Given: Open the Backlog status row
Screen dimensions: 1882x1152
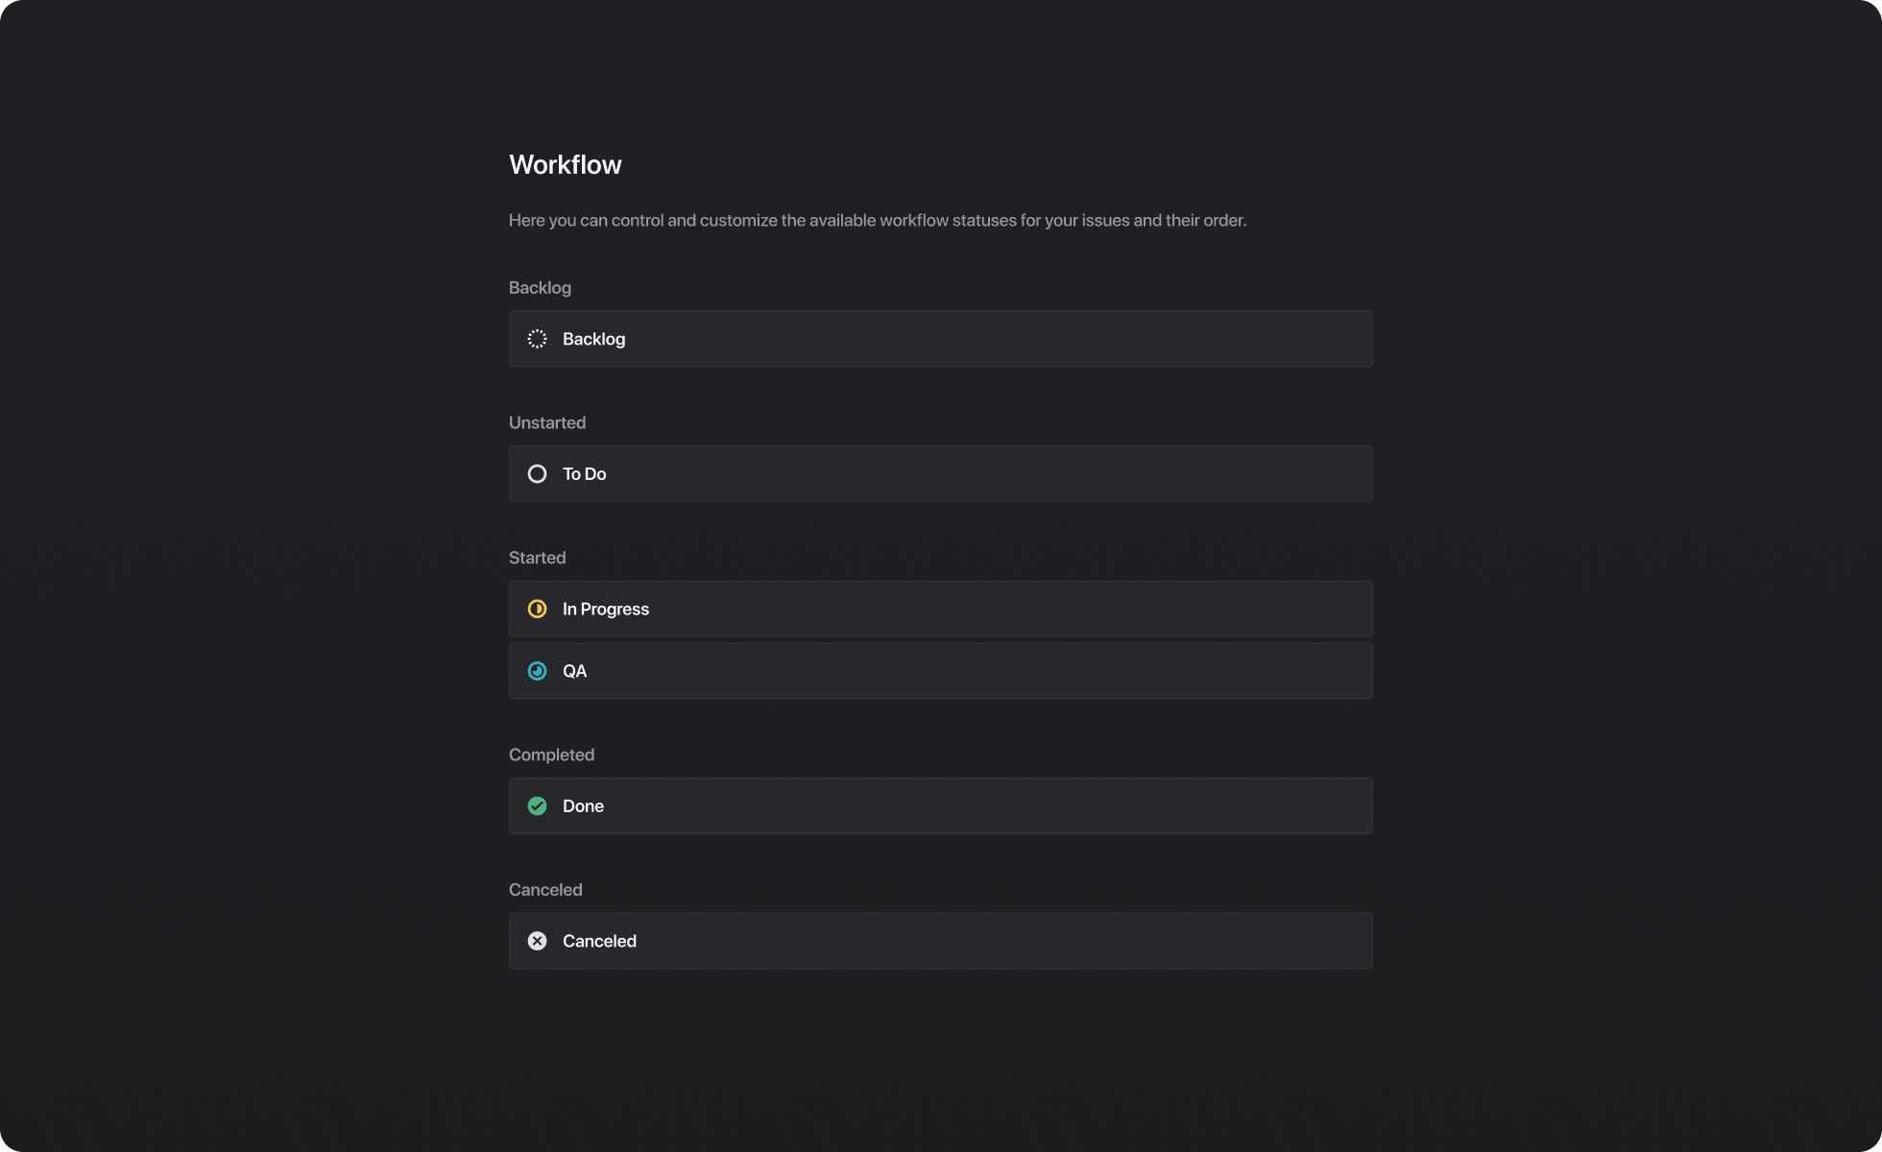Looking at the screenshot, I should [940, 338].
